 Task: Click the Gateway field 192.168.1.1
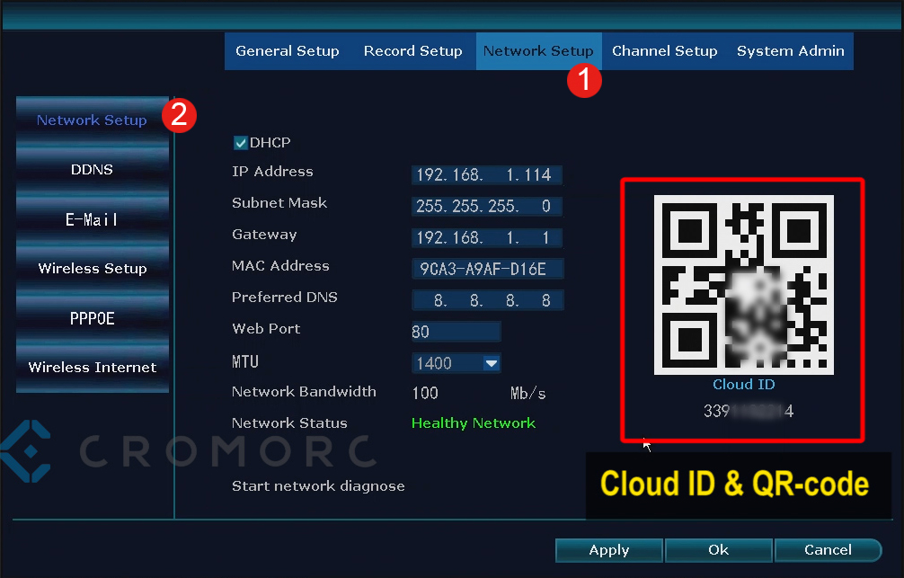pos(486,237)
